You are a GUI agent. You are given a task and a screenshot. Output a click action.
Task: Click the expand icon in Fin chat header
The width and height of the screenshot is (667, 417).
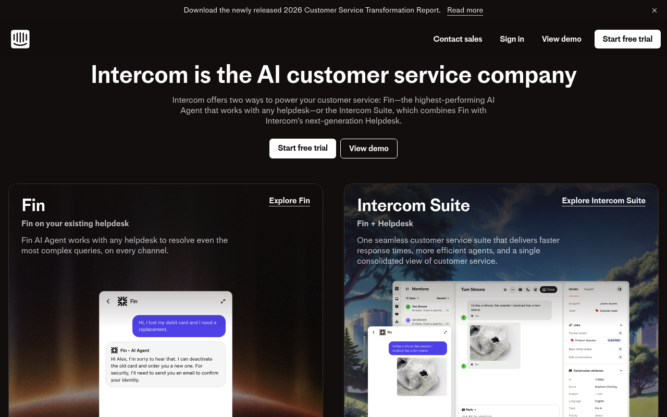[223, 301]
